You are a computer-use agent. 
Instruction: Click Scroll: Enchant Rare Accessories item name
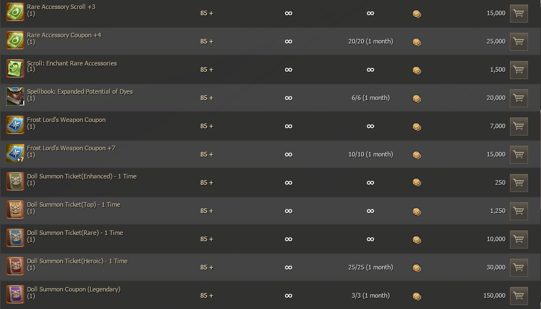point(72,63)
